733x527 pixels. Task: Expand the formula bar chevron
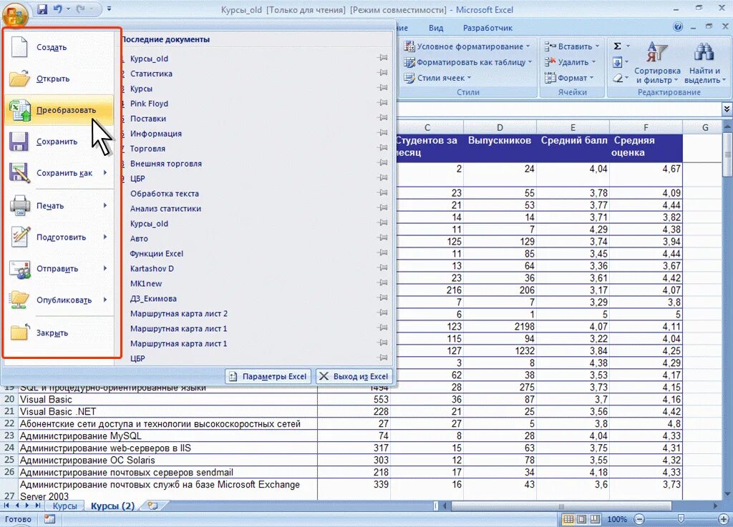pos(727,109)
